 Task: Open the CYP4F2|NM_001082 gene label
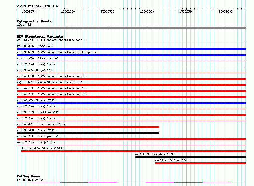[31, 180]
